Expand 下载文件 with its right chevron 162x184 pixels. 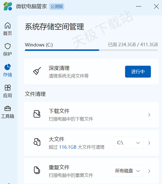tap(149, 115)
